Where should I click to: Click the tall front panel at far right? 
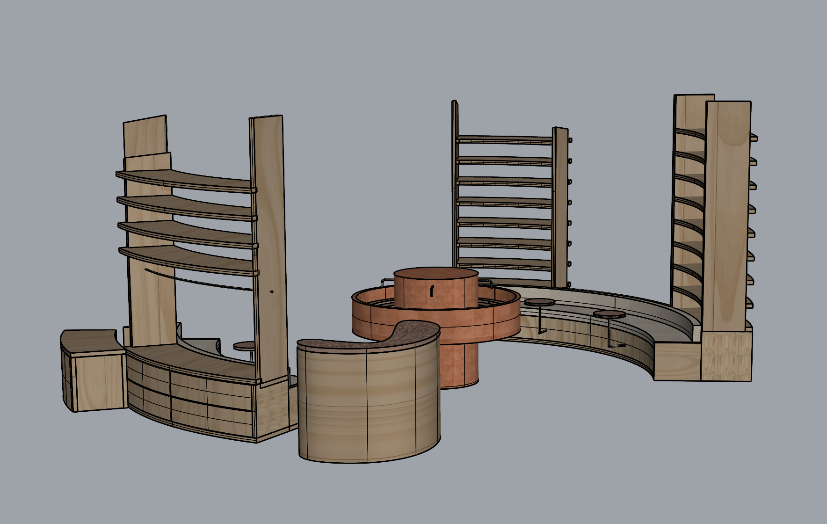pyautogui.click(x=727, y=211)
